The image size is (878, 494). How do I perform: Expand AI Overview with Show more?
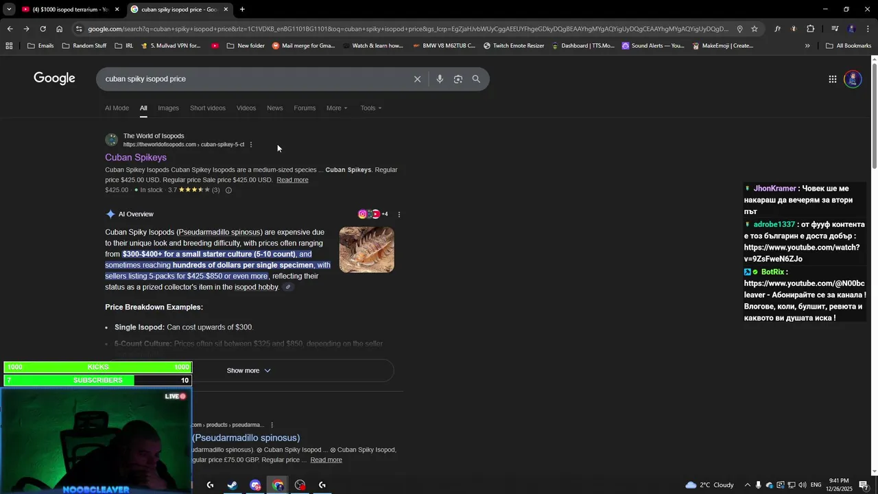pyautogui.click(x=249, y=370)
